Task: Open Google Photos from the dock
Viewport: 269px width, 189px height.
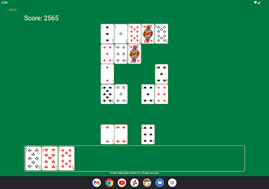Action: click(134, 183)
